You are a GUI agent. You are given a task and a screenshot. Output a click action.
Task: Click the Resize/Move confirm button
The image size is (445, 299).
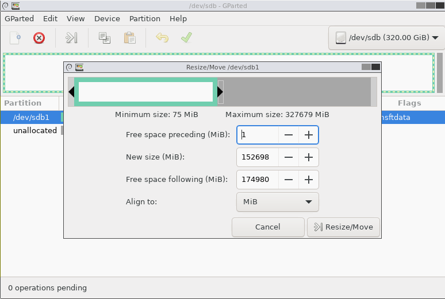tap(343, 227)
